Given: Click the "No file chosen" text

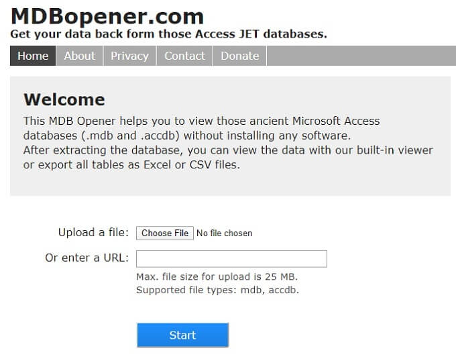Looking at the screenshot, I should pyautogui.click(x=224, y=234).
